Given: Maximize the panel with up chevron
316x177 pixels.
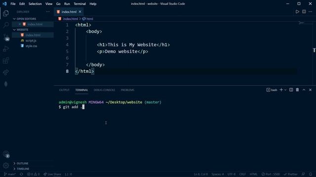Looking at the screenshot, I should tap(304, 90).
